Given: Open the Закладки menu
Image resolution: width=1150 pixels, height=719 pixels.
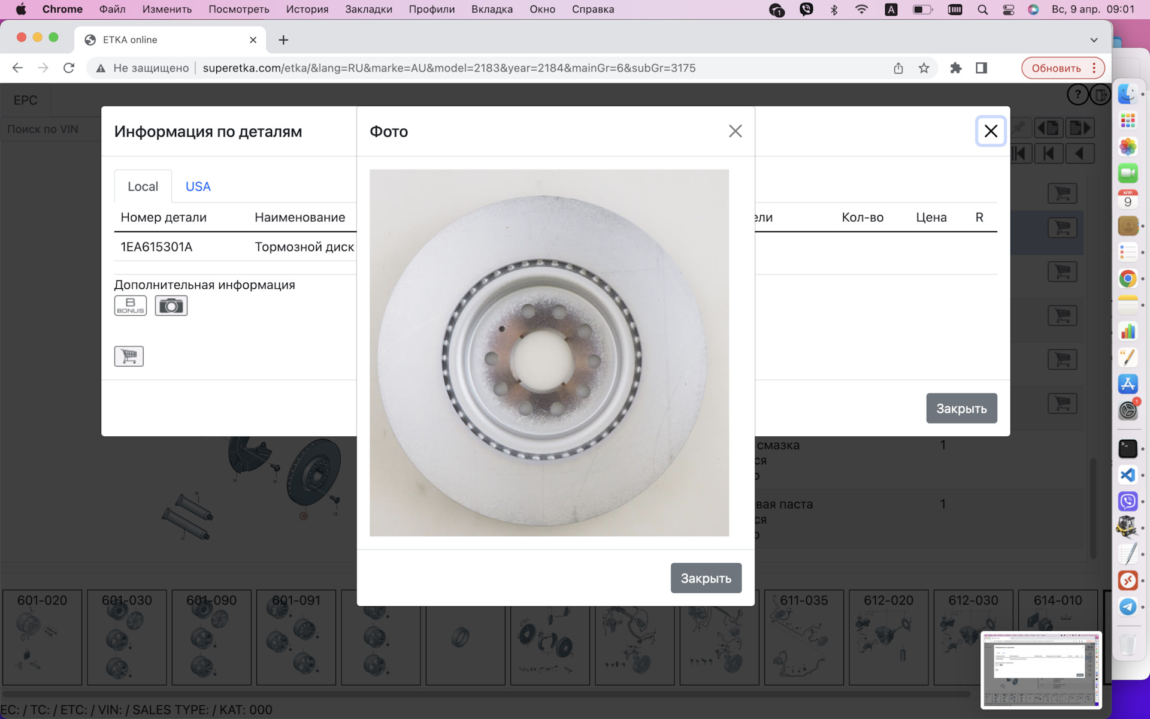Looking at the screenshot, I should click(368, 10).
